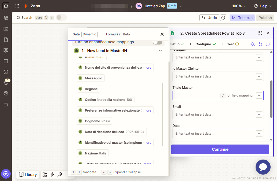Open the left sidebar Zaps page icon
This screenshot has width=277, height=181.
[x=6, y=29]
